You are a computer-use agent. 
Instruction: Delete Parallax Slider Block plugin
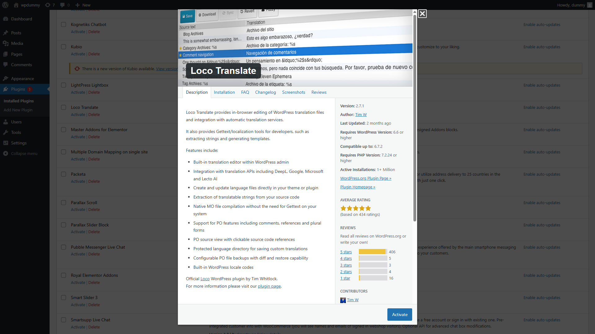(94, 232)
